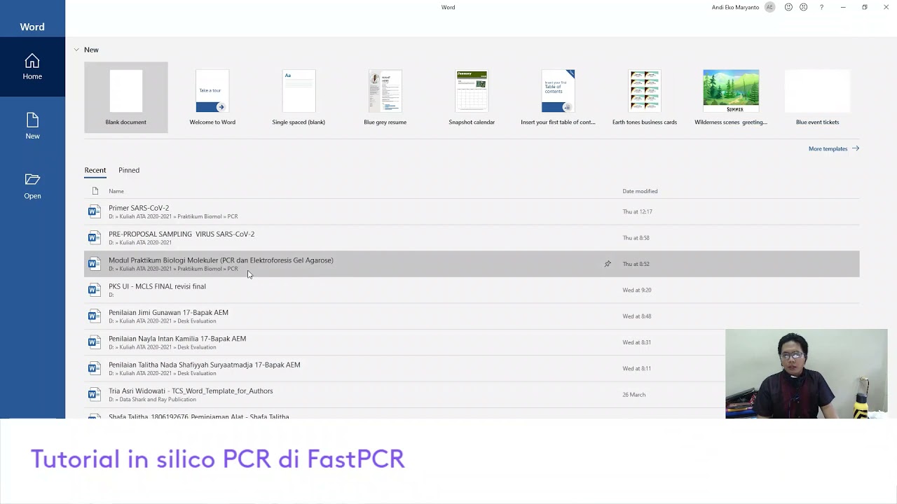Open account menu for Andi Eko Maryanto
The image size is (897, 504).
tap(735, 7)
